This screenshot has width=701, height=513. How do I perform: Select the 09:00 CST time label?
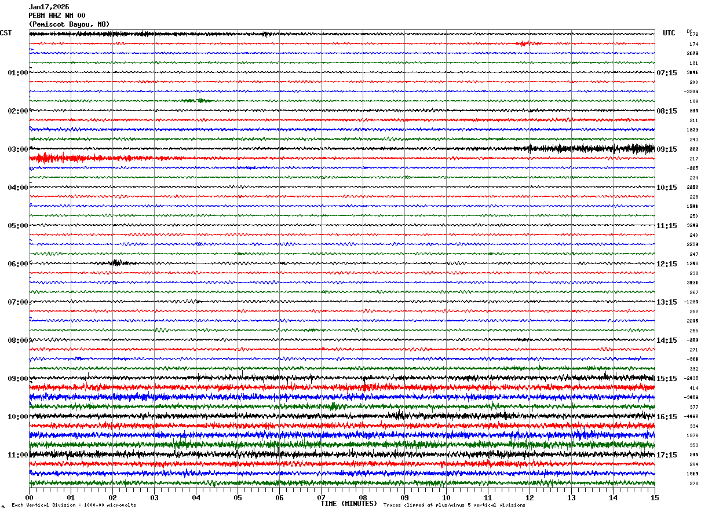click(x=18, y=379)
